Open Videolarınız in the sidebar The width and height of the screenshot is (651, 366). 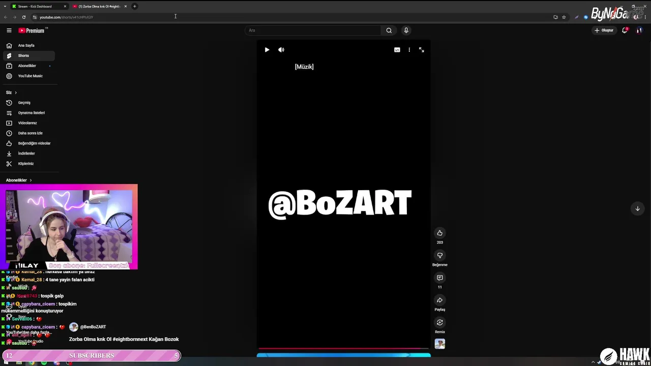pyautogui.click(x=28, y=123)
